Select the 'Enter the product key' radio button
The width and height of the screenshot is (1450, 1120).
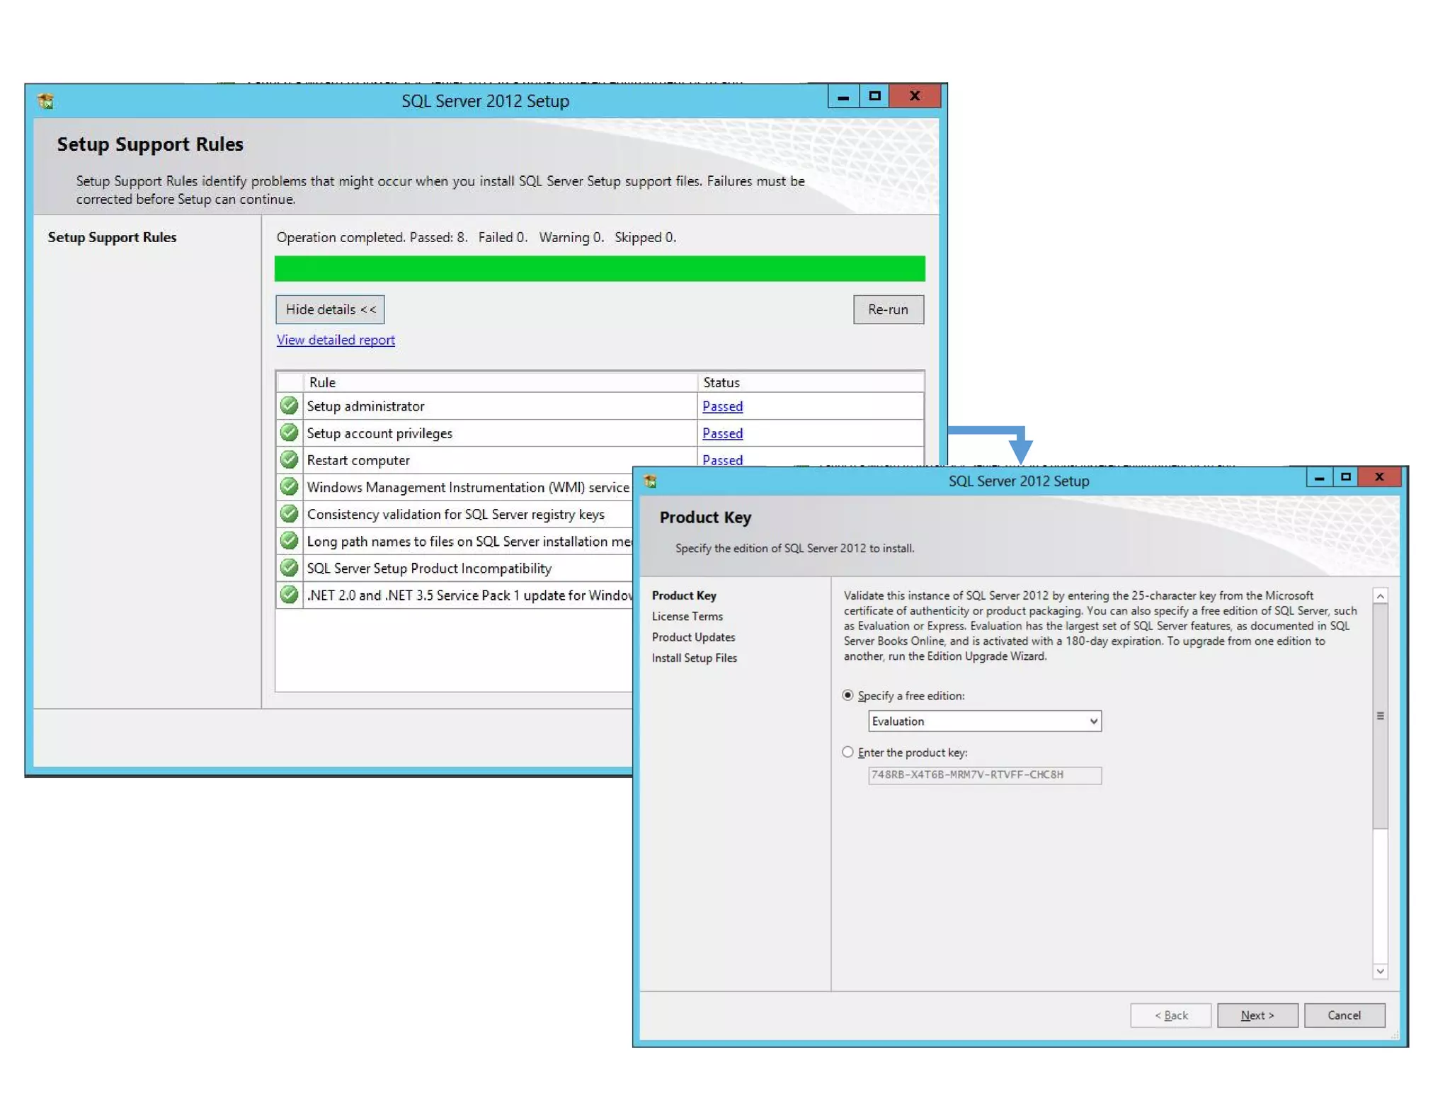(x=847, y=752)
